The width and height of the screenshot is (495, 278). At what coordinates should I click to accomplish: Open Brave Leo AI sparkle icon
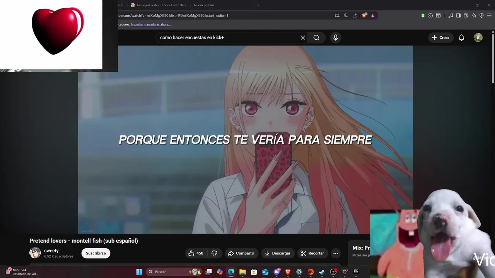pyautogui.click(x=474, y=15)
